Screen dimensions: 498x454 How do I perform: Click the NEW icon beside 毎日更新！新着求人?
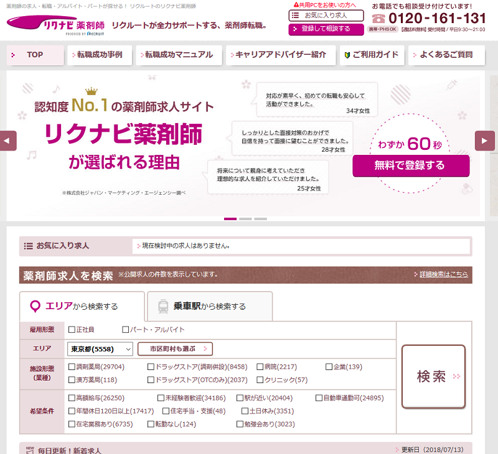(x=30, y=450)
